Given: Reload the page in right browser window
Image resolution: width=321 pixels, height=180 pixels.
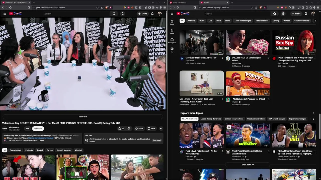Looking at the screenshot, I should 178,7.
